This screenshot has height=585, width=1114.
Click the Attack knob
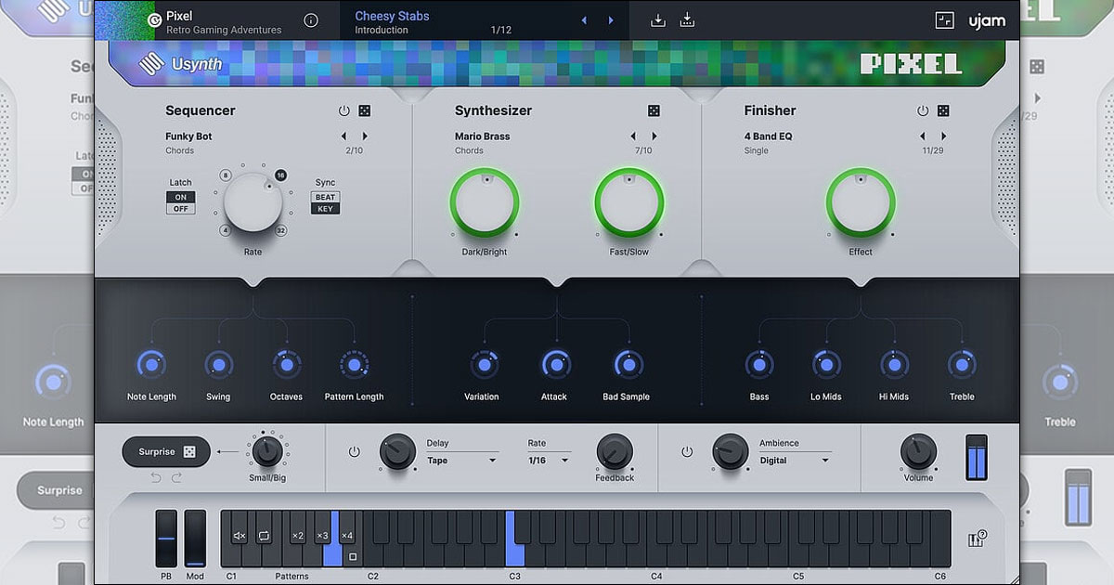[556, 365]
